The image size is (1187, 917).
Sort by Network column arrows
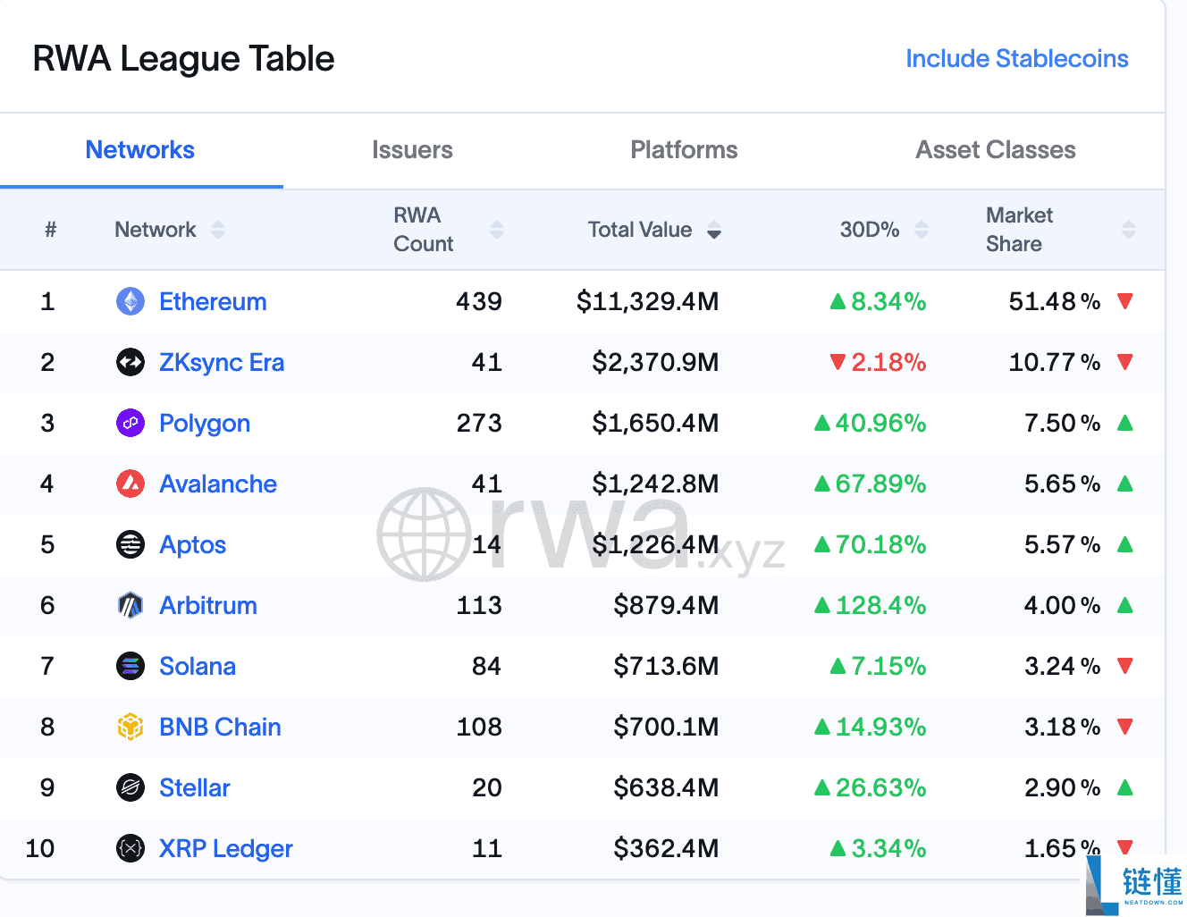[x=218, y=230]
